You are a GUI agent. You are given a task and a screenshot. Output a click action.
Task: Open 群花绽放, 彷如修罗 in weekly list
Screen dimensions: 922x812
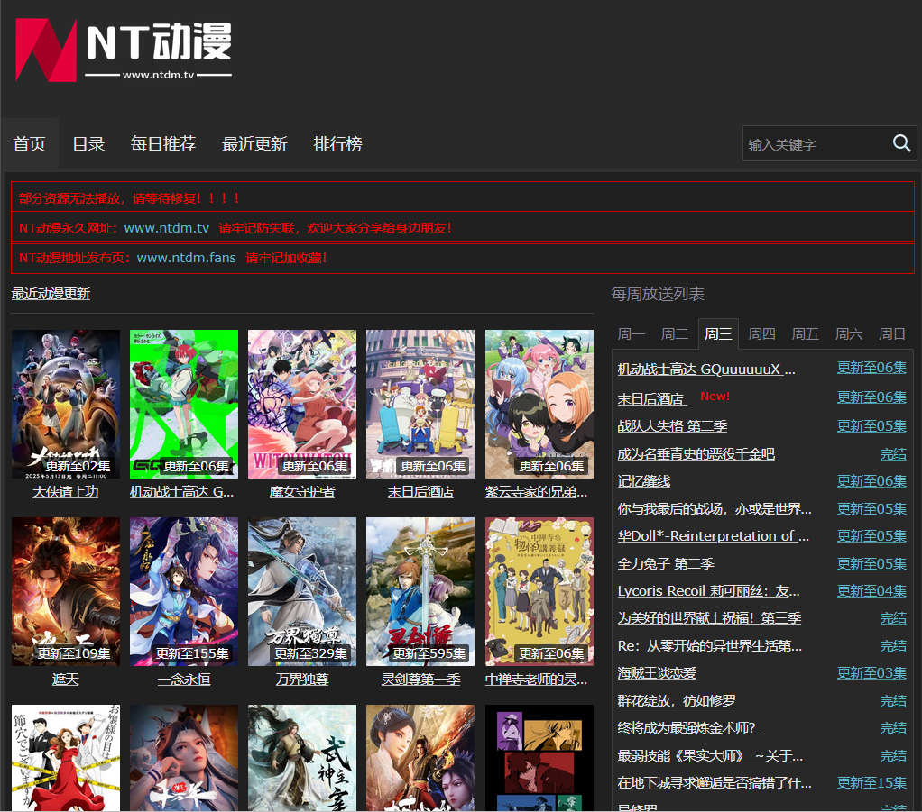pos(677,700)
